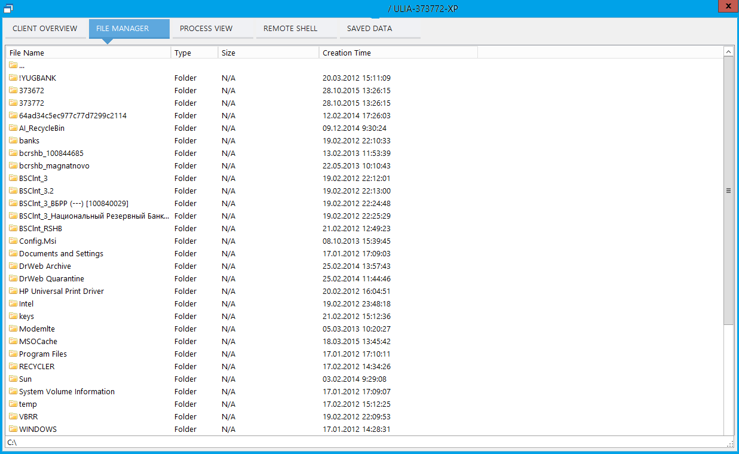The image size is (739, 454).
Task: Select the Sun folder name
Action: 26,379
